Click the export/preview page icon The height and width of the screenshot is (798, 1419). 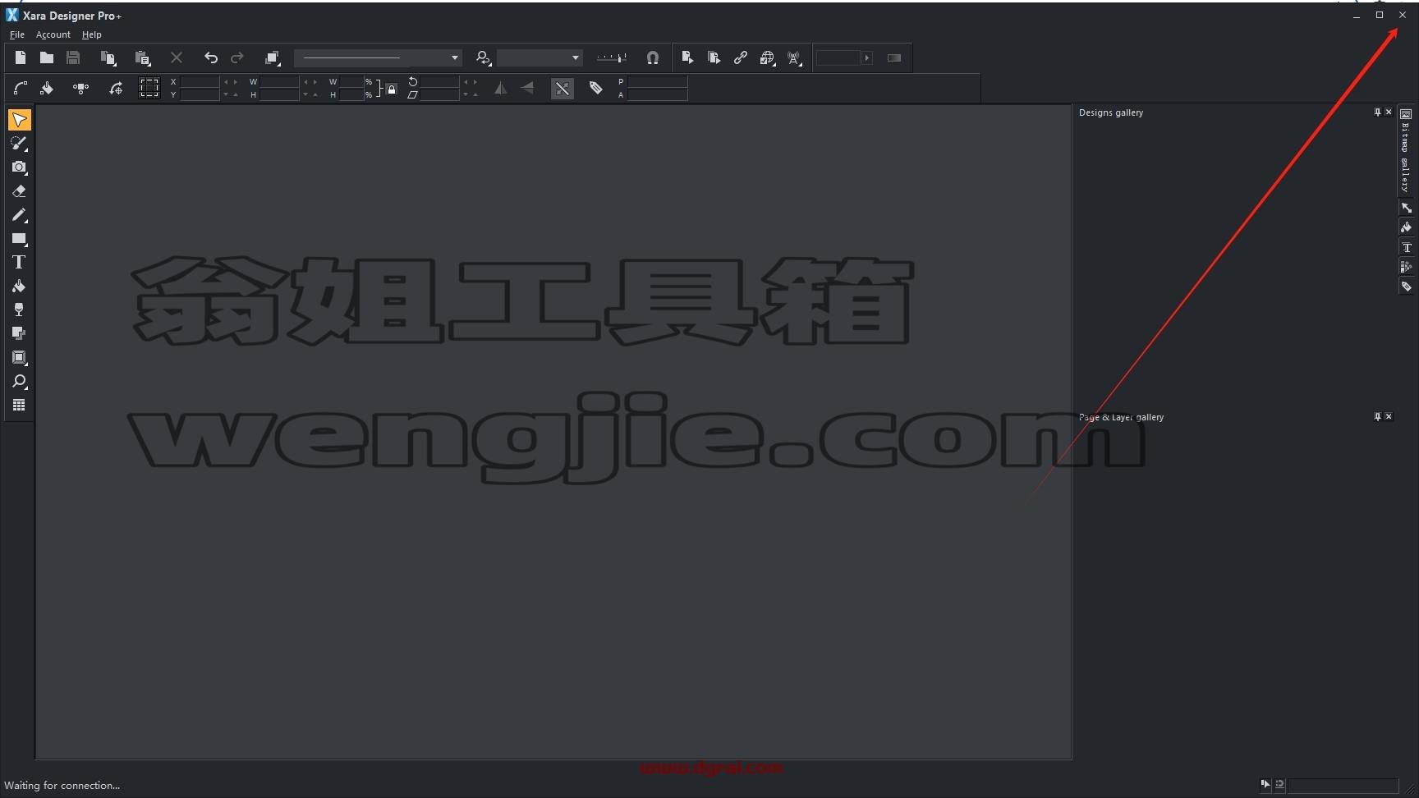[x=687, y=57]
